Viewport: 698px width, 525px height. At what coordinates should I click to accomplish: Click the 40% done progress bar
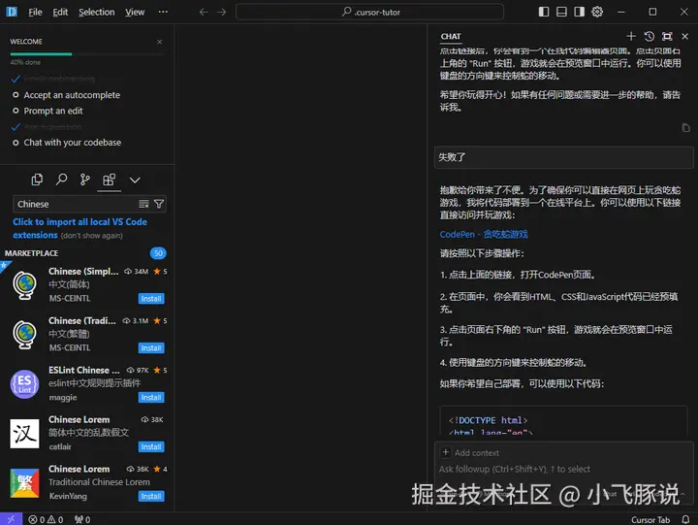87,54
